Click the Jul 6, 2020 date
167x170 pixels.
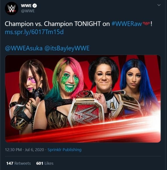(34, 150)
